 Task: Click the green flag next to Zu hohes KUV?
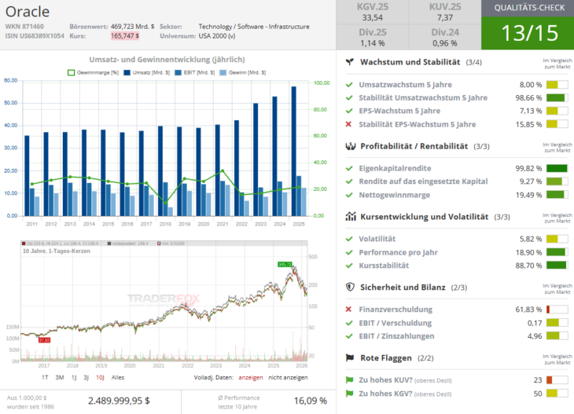(x=349, y=380)
